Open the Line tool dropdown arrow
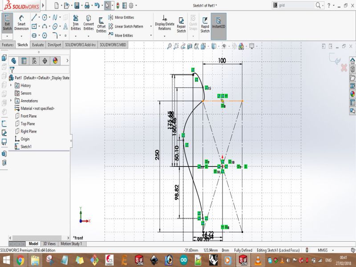This screenshot has width=356, height=267. click(39, 17)
